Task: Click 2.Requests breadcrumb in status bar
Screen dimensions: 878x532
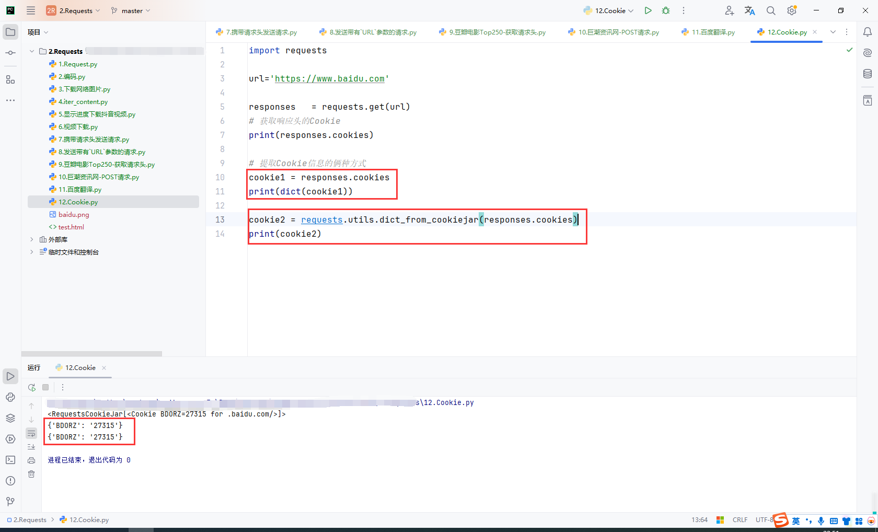Action: [x=27, y=519]
